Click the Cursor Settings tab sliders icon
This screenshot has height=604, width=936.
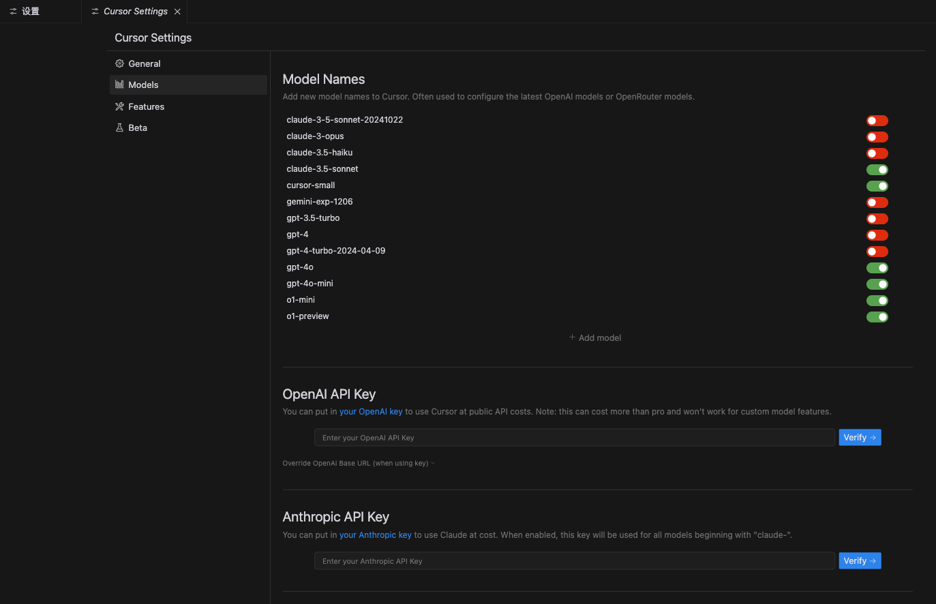[x=95, y=12]
